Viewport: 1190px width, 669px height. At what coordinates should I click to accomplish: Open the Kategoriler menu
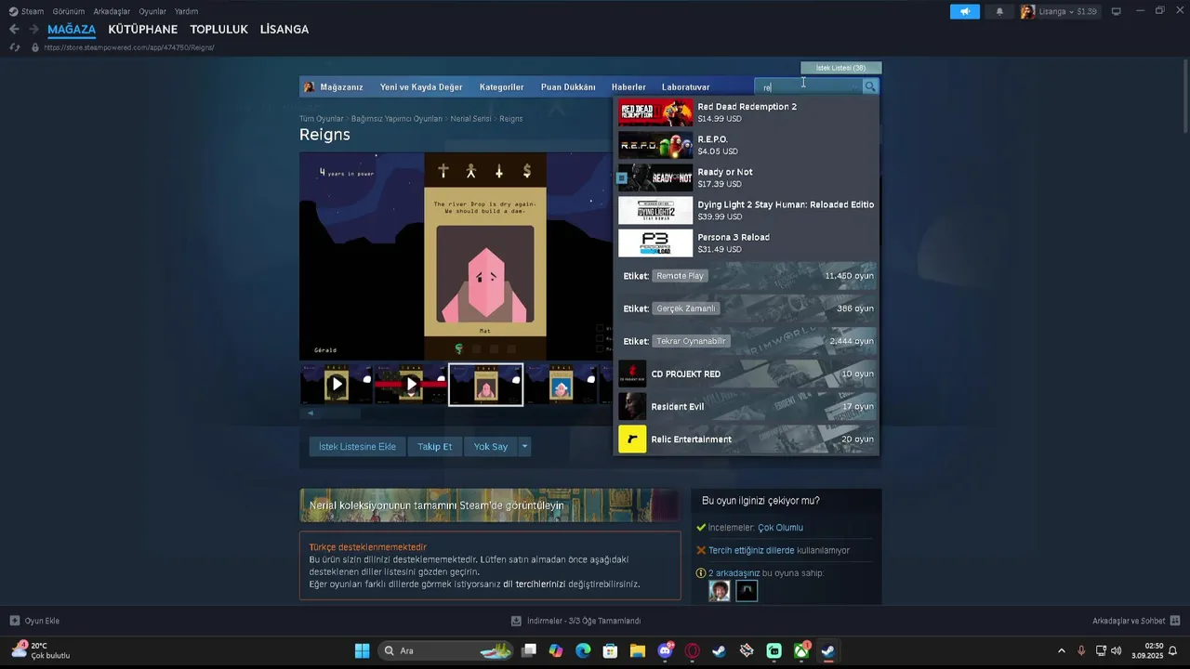click(502, 87)
